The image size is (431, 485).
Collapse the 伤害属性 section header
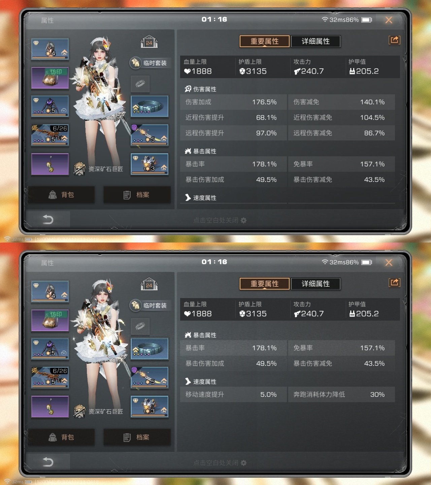pos(200,89)
